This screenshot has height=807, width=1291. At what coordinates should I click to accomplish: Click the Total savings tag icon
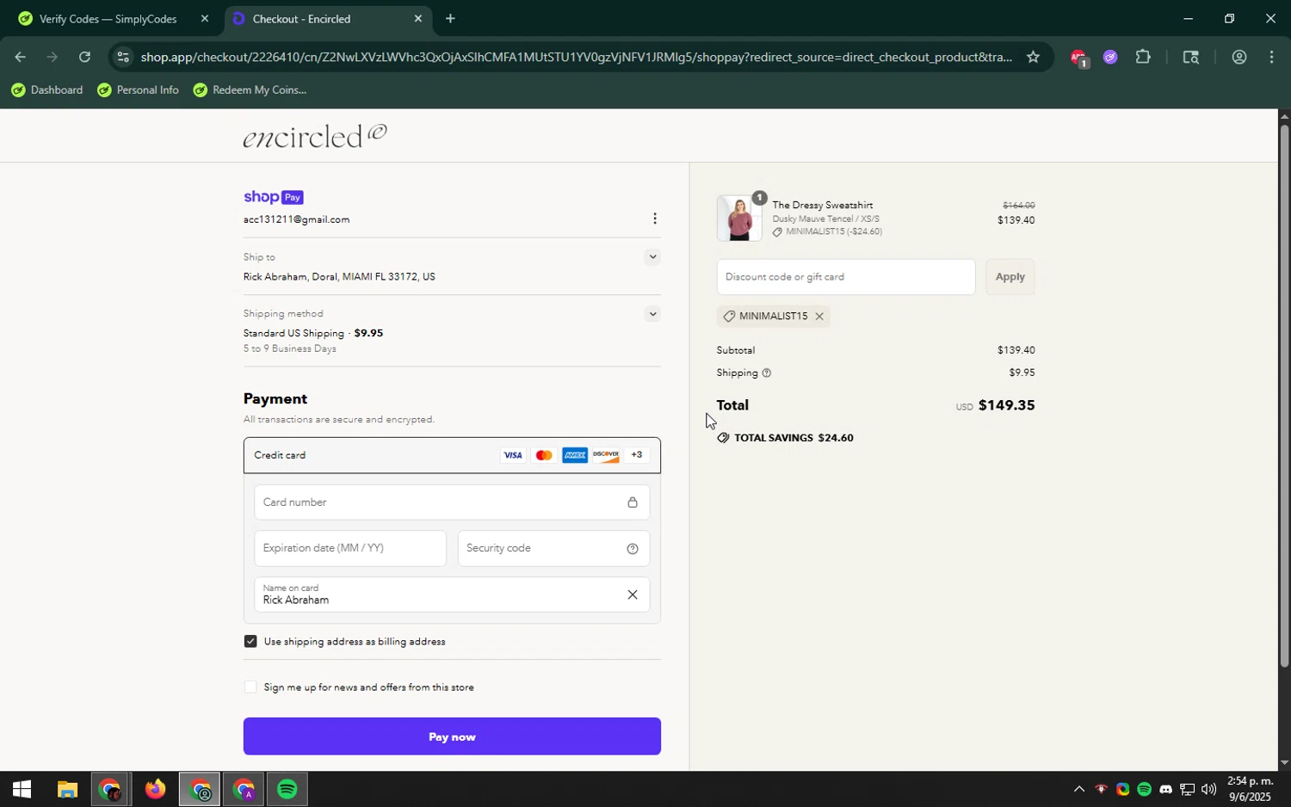click(x=723, y=438)
